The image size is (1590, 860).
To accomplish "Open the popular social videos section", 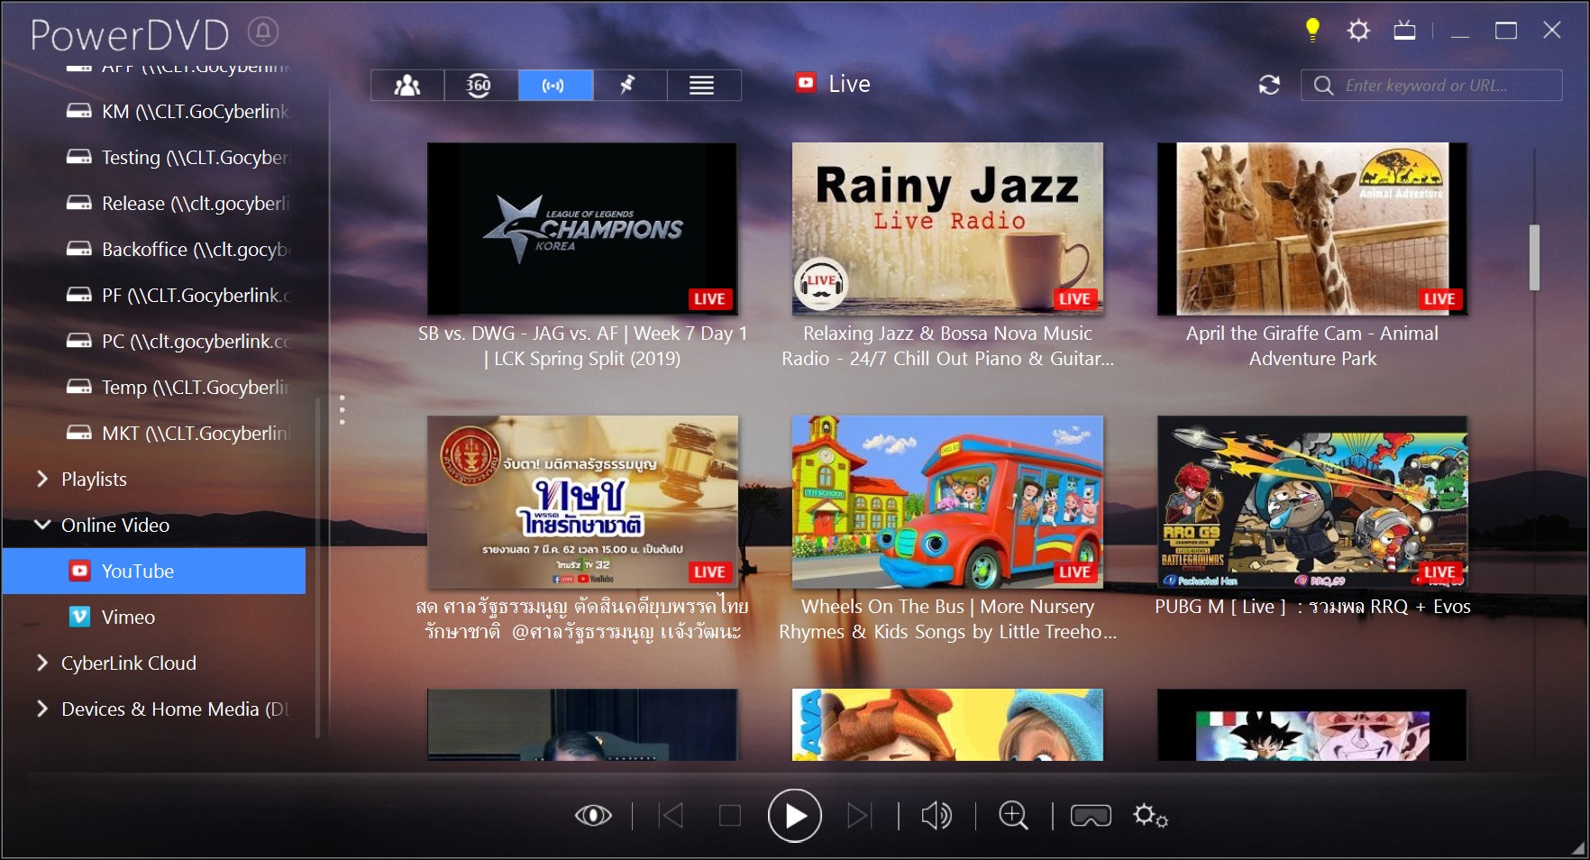I will tap(407, 85).
